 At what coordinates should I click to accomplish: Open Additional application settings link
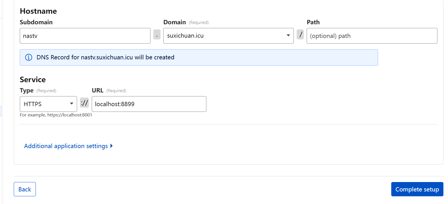pos(66,146)
